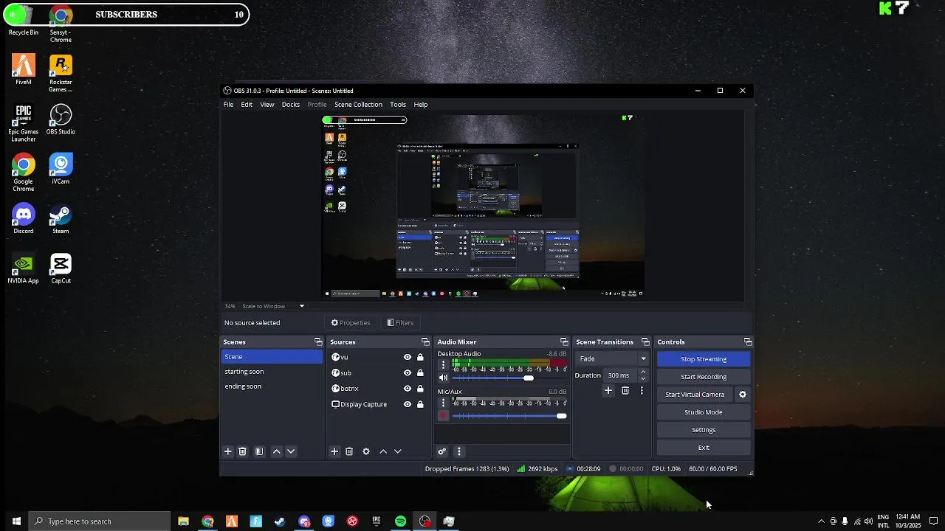The height and width of the screenshot is (531, 945).
Task: Undock the Sources panel with its float icon
Action: [425, 342]
